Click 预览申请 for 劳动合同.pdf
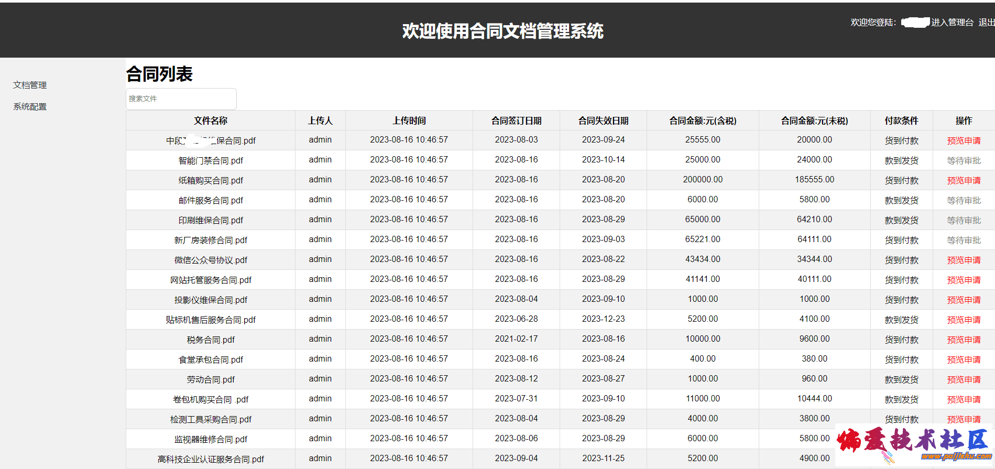Image resolution: width=995 pixels, height=469 pixels. (964, 379)
